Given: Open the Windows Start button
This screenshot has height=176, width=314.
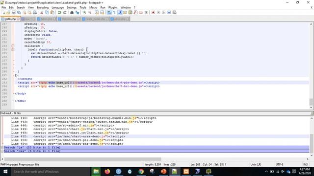Looking at the screenshot, I should [x=5, y=172].
